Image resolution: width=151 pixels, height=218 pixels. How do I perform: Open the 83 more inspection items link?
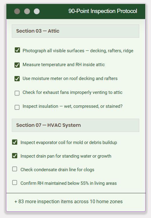69,202
